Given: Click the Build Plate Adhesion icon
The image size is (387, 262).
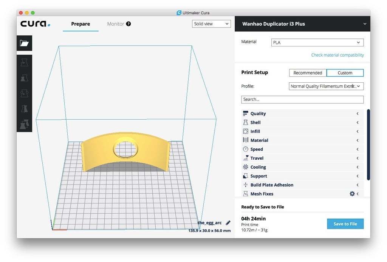Looking at the screenshot, I should 245,185.
